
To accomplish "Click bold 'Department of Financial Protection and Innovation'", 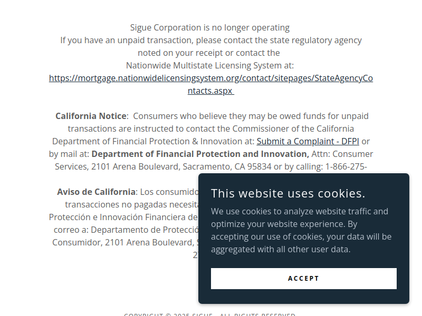I will pos(200,154).
